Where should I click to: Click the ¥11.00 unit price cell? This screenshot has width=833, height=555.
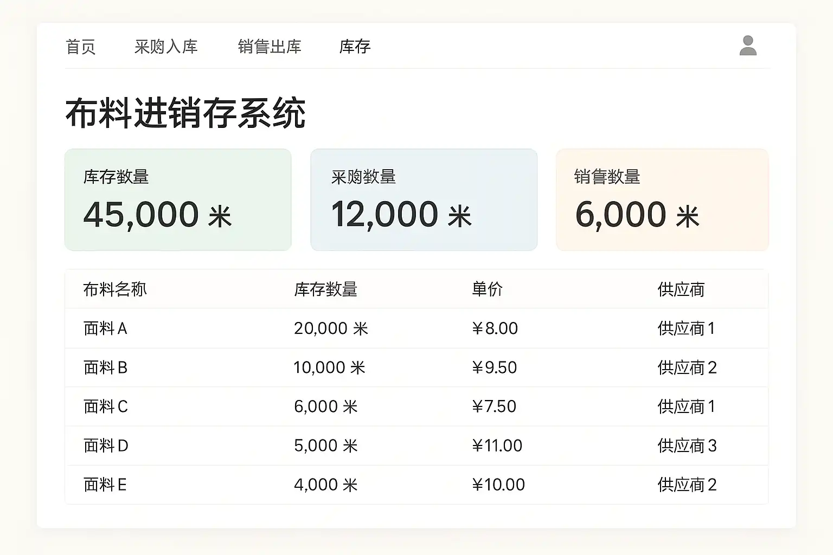click(497, 446)
